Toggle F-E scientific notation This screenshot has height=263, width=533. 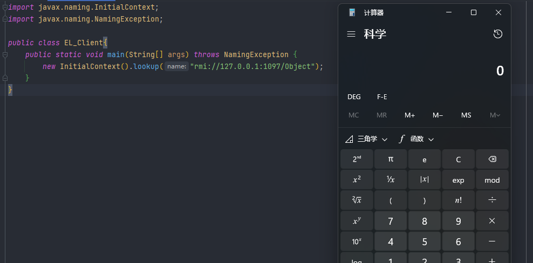pyautogui.click(x=382, y=97)
